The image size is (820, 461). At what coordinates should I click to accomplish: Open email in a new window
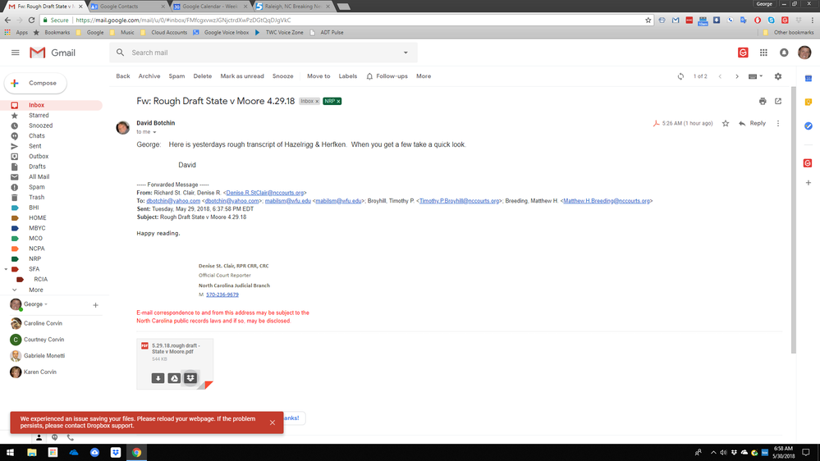778,102
